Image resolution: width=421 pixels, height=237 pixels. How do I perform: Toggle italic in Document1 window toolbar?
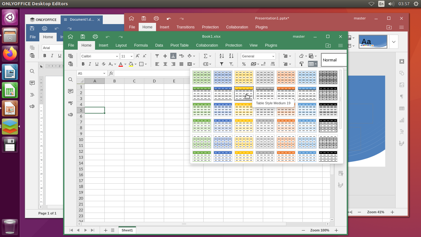click(52, 56)
